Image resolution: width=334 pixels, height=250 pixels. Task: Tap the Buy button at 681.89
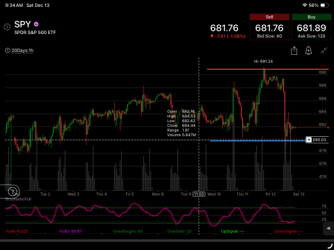(x=312, y=27)
